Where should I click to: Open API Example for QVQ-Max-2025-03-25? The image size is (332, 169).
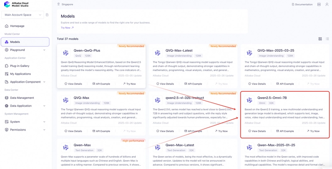point(285,84)
